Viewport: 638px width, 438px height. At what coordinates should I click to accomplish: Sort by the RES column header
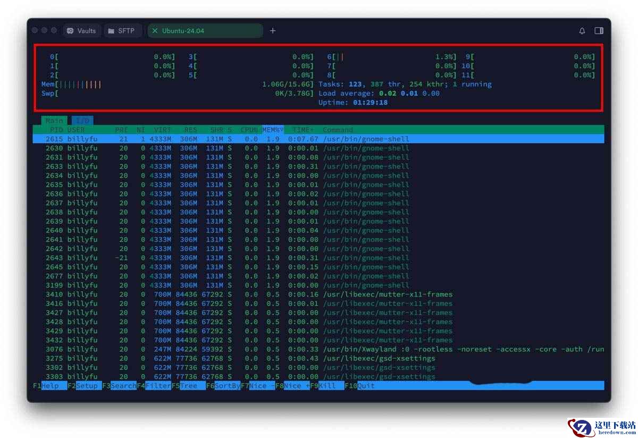pyautogui.click(x=190, y=130)
